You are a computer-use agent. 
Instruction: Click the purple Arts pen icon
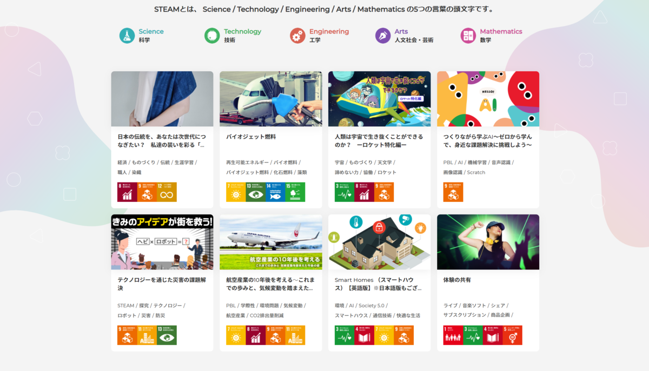[x=383, y=36]
